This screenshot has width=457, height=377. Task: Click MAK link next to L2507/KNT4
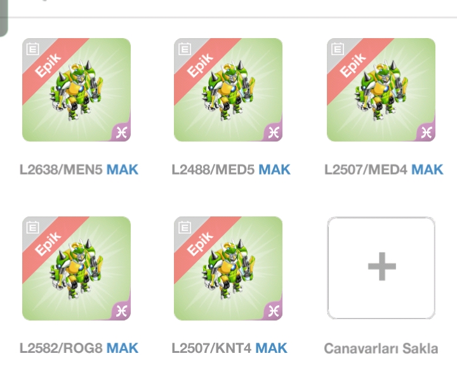pos(271,348)
